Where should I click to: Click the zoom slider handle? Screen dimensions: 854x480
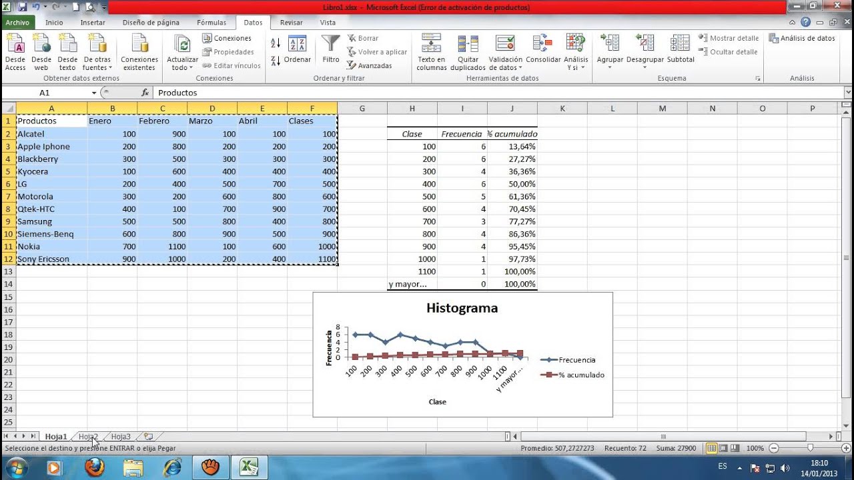point(810,449)
